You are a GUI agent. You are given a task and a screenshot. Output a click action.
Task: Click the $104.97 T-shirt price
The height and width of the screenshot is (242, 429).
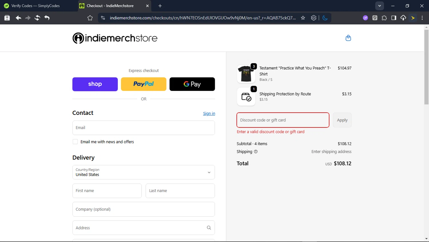tap(345, 68)
